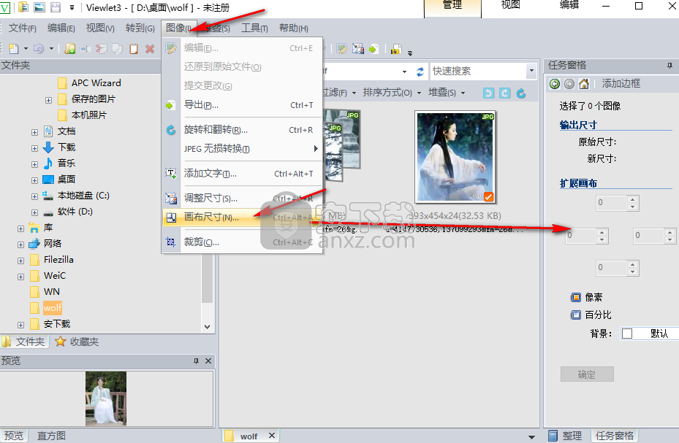The height and width of the screenshot is (443, 679).
Task: Click the resize image icon in the right toolbar
Action: [358, 49]
